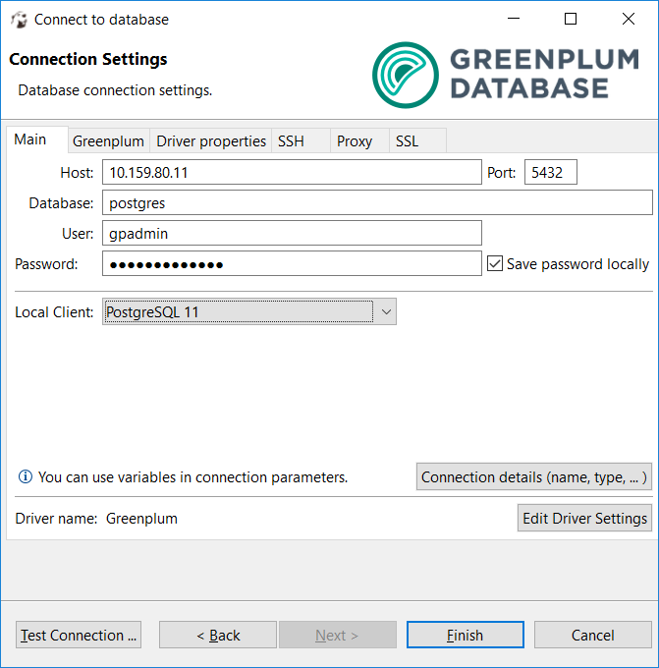659x668 pixels.
Task: Click the DBeaver icon in title bar
Action: [x=19, y=20]
